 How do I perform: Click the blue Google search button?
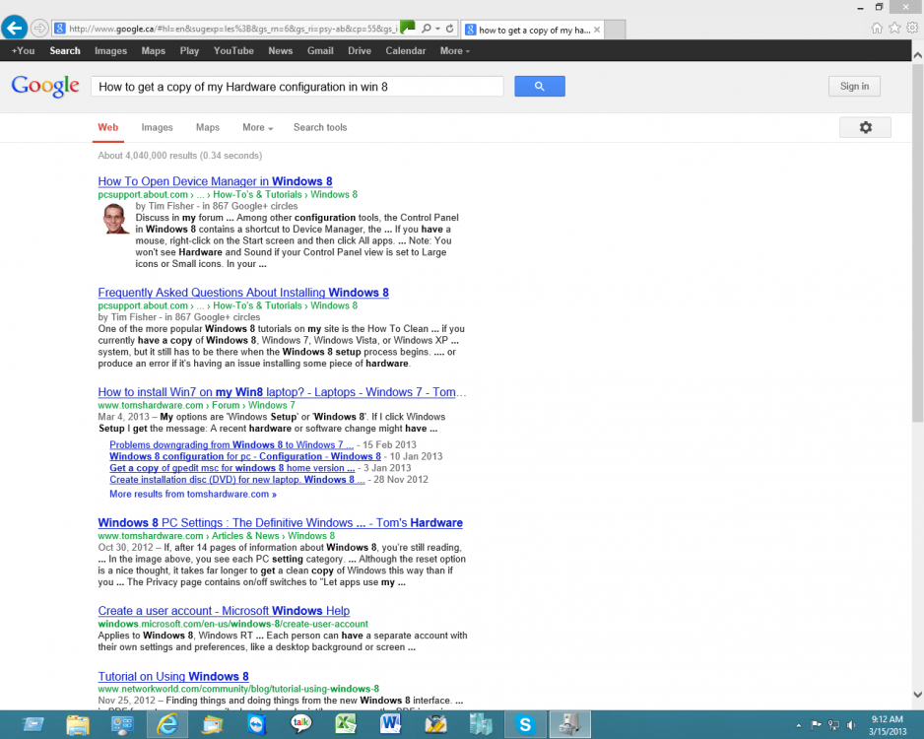[539, 86]
